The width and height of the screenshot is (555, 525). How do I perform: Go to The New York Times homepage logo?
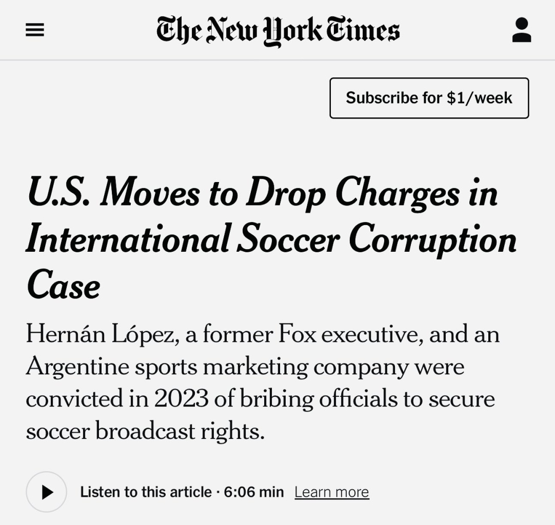[278, 31]
